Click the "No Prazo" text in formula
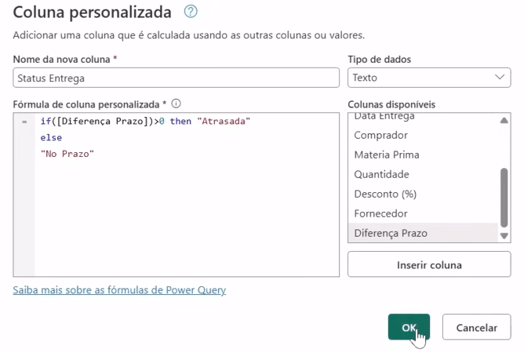524x353 pixels. point(67,154)
